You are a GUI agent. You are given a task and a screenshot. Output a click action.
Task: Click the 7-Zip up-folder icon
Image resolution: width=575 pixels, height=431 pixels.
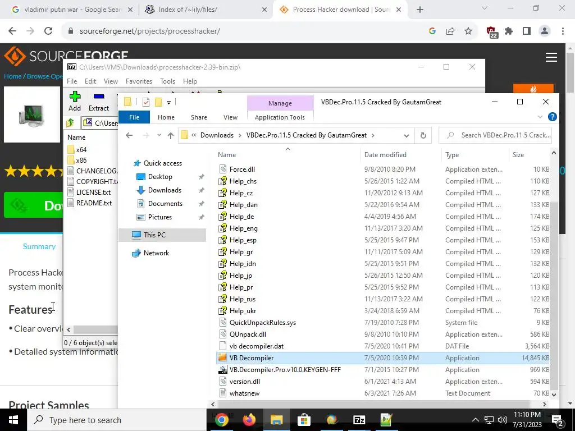[x=70, y=123]
